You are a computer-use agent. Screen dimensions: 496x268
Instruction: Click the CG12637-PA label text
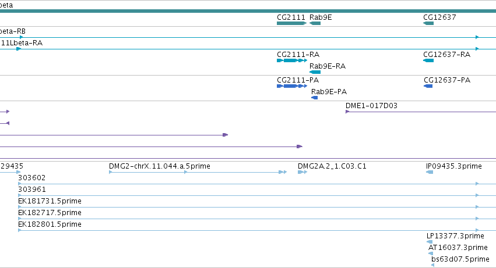(x=447, y=80)
